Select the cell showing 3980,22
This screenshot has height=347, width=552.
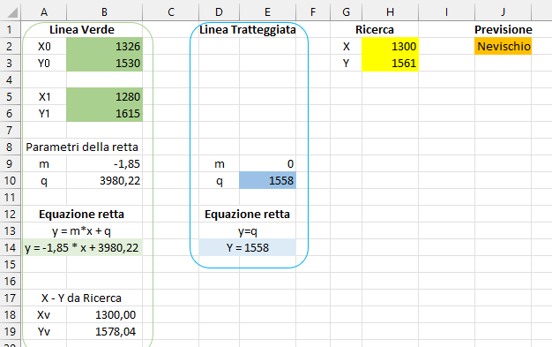[x=104, y=180]
